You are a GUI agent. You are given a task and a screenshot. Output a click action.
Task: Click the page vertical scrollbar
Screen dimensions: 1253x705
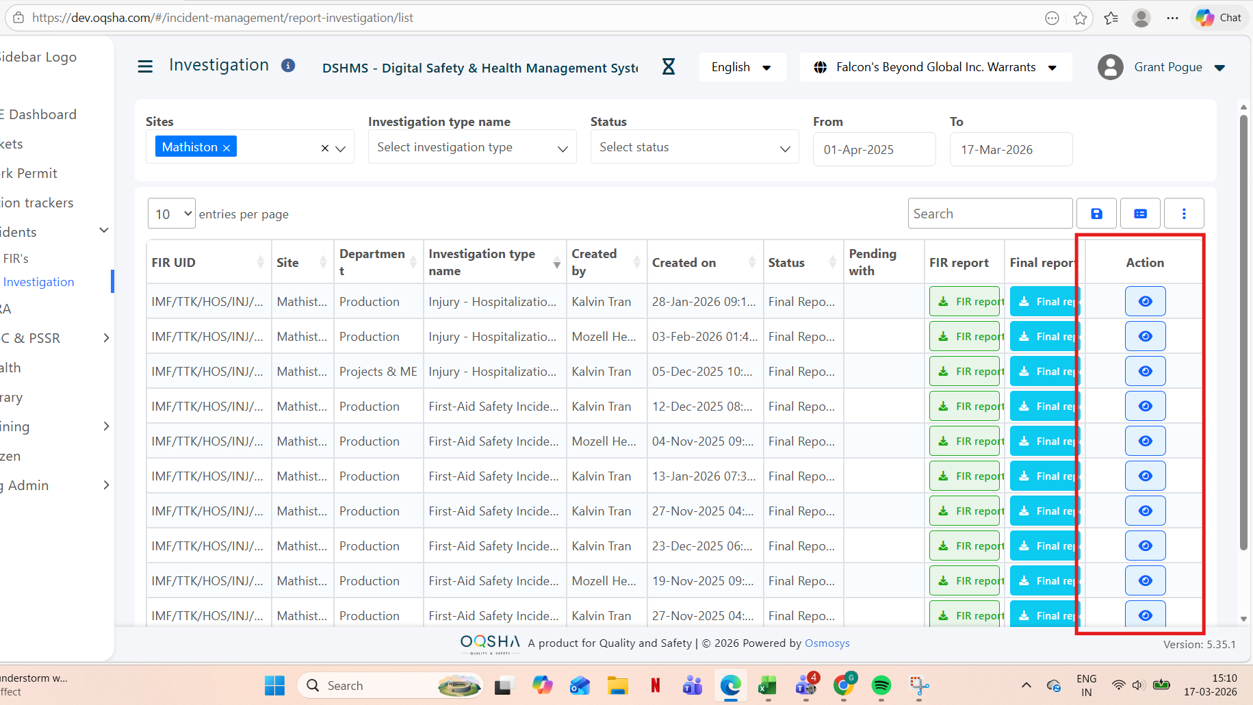(x=1243, y=332)
